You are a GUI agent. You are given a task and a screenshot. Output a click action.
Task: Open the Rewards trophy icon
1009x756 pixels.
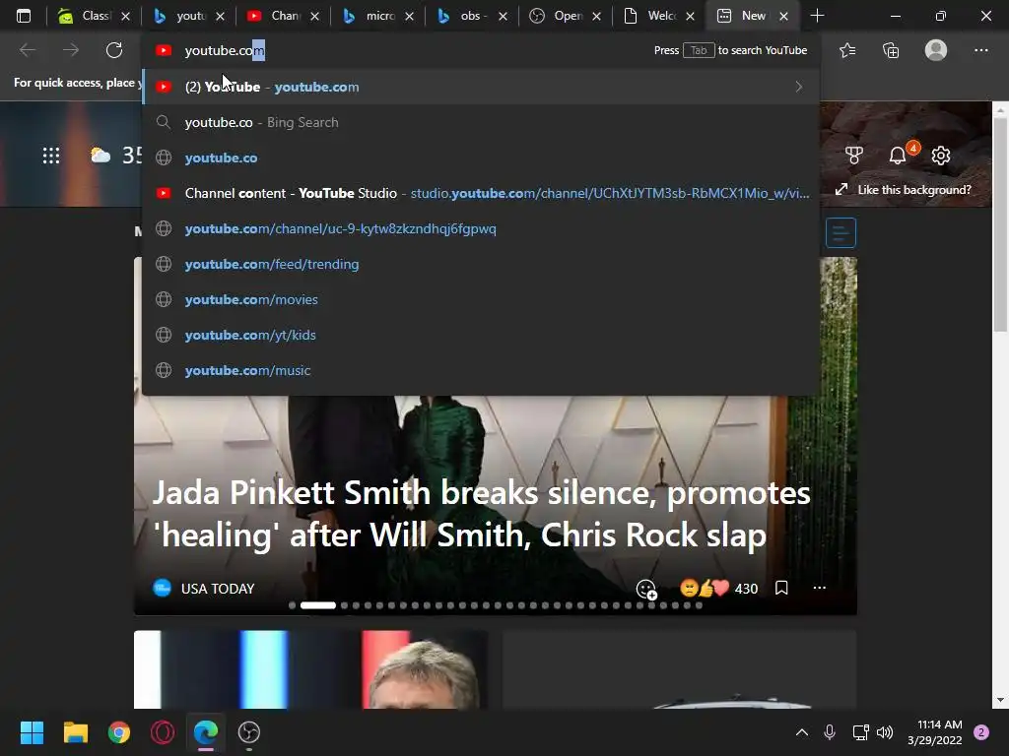pos(853,155)
